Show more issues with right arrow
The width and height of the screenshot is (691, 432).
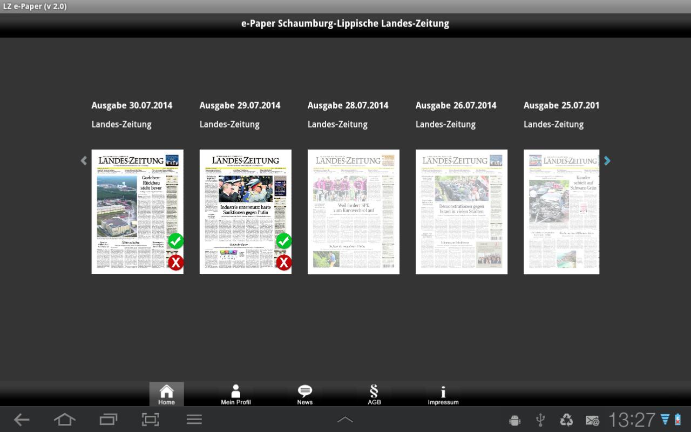click(x=607, y=160)
